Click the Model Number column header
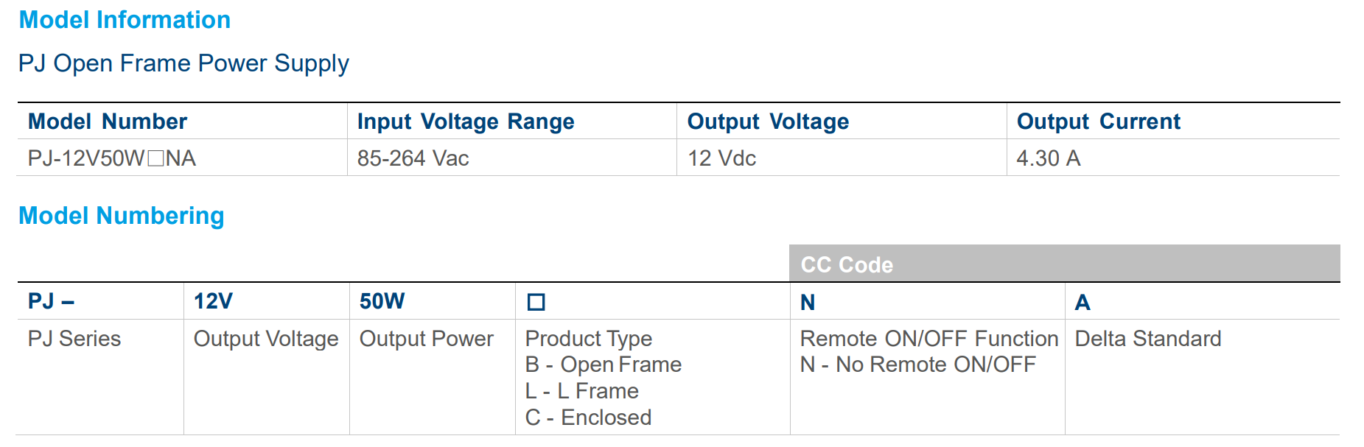 pyautogui.click(x=108, y=122)
